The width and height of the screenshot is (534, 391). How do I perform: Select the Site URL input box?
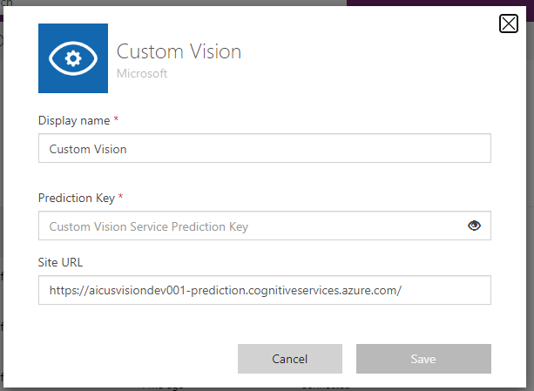click(264, 290)
